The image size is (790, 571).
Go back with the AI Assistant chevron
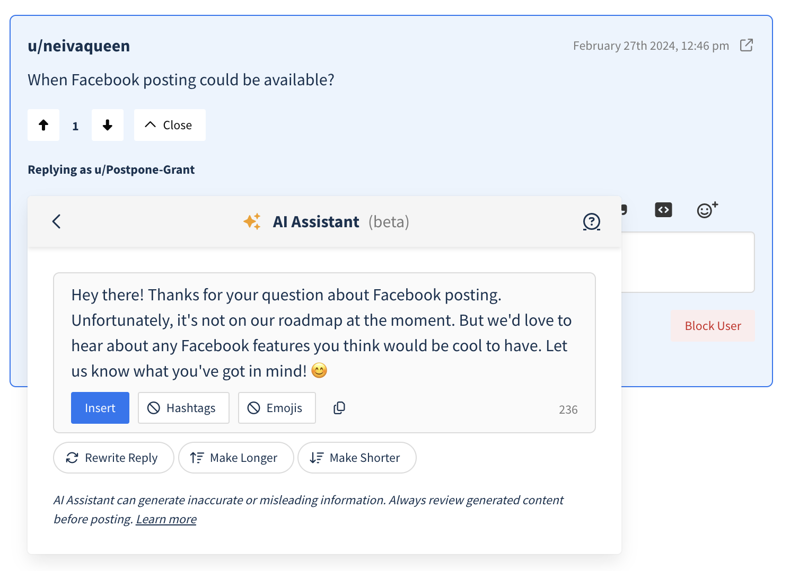click(x=57, y=221)
